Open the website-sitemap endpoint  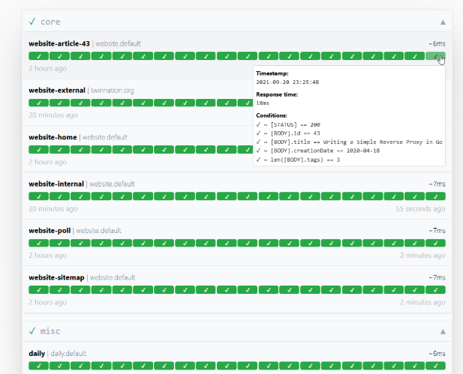pyautogui.click(x=56, y=277)
